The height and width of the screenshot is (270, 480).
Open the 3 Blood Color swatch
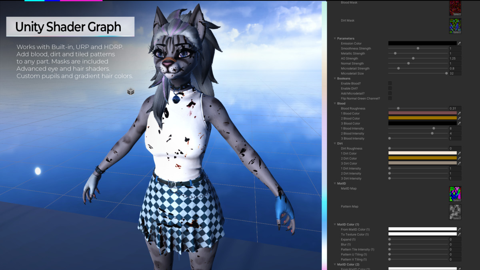[x=422, y=124]
